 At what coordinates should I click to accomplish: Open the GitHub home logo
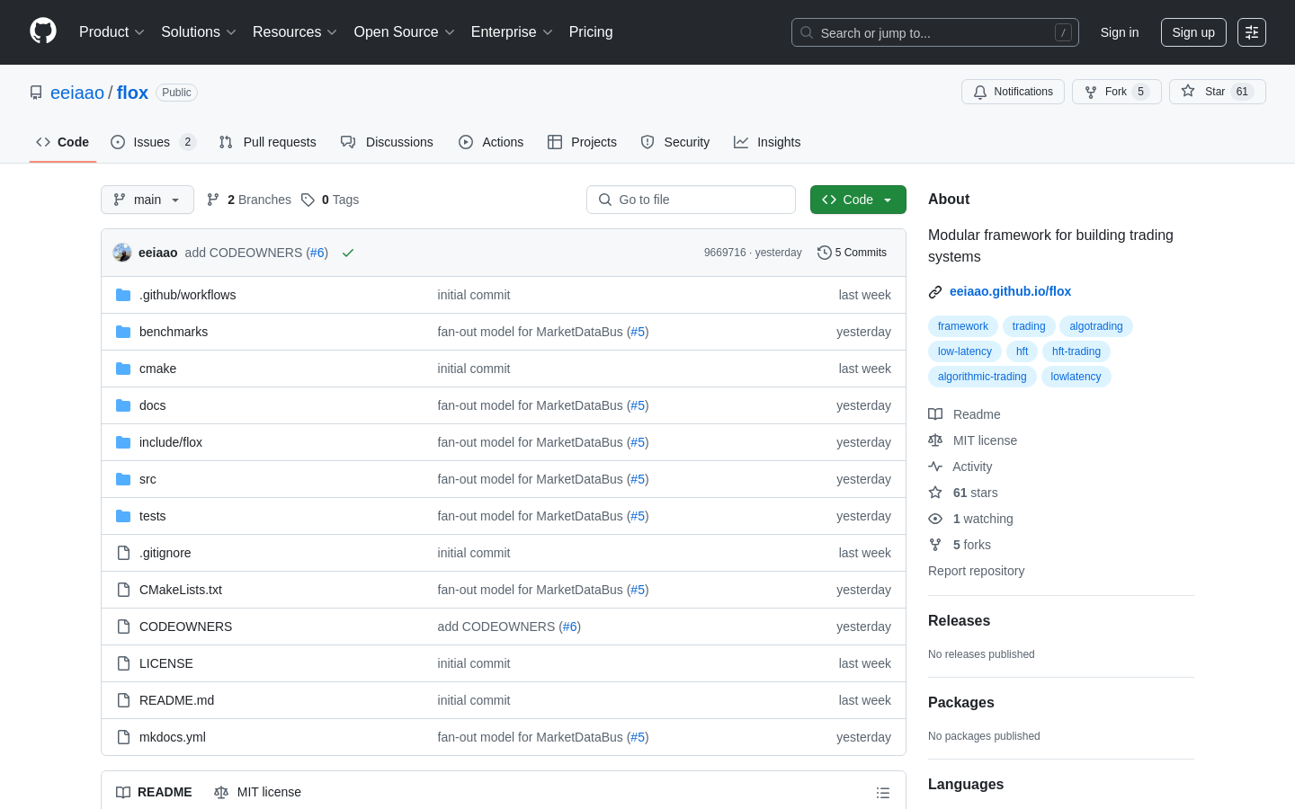click(x=43, y=31)
